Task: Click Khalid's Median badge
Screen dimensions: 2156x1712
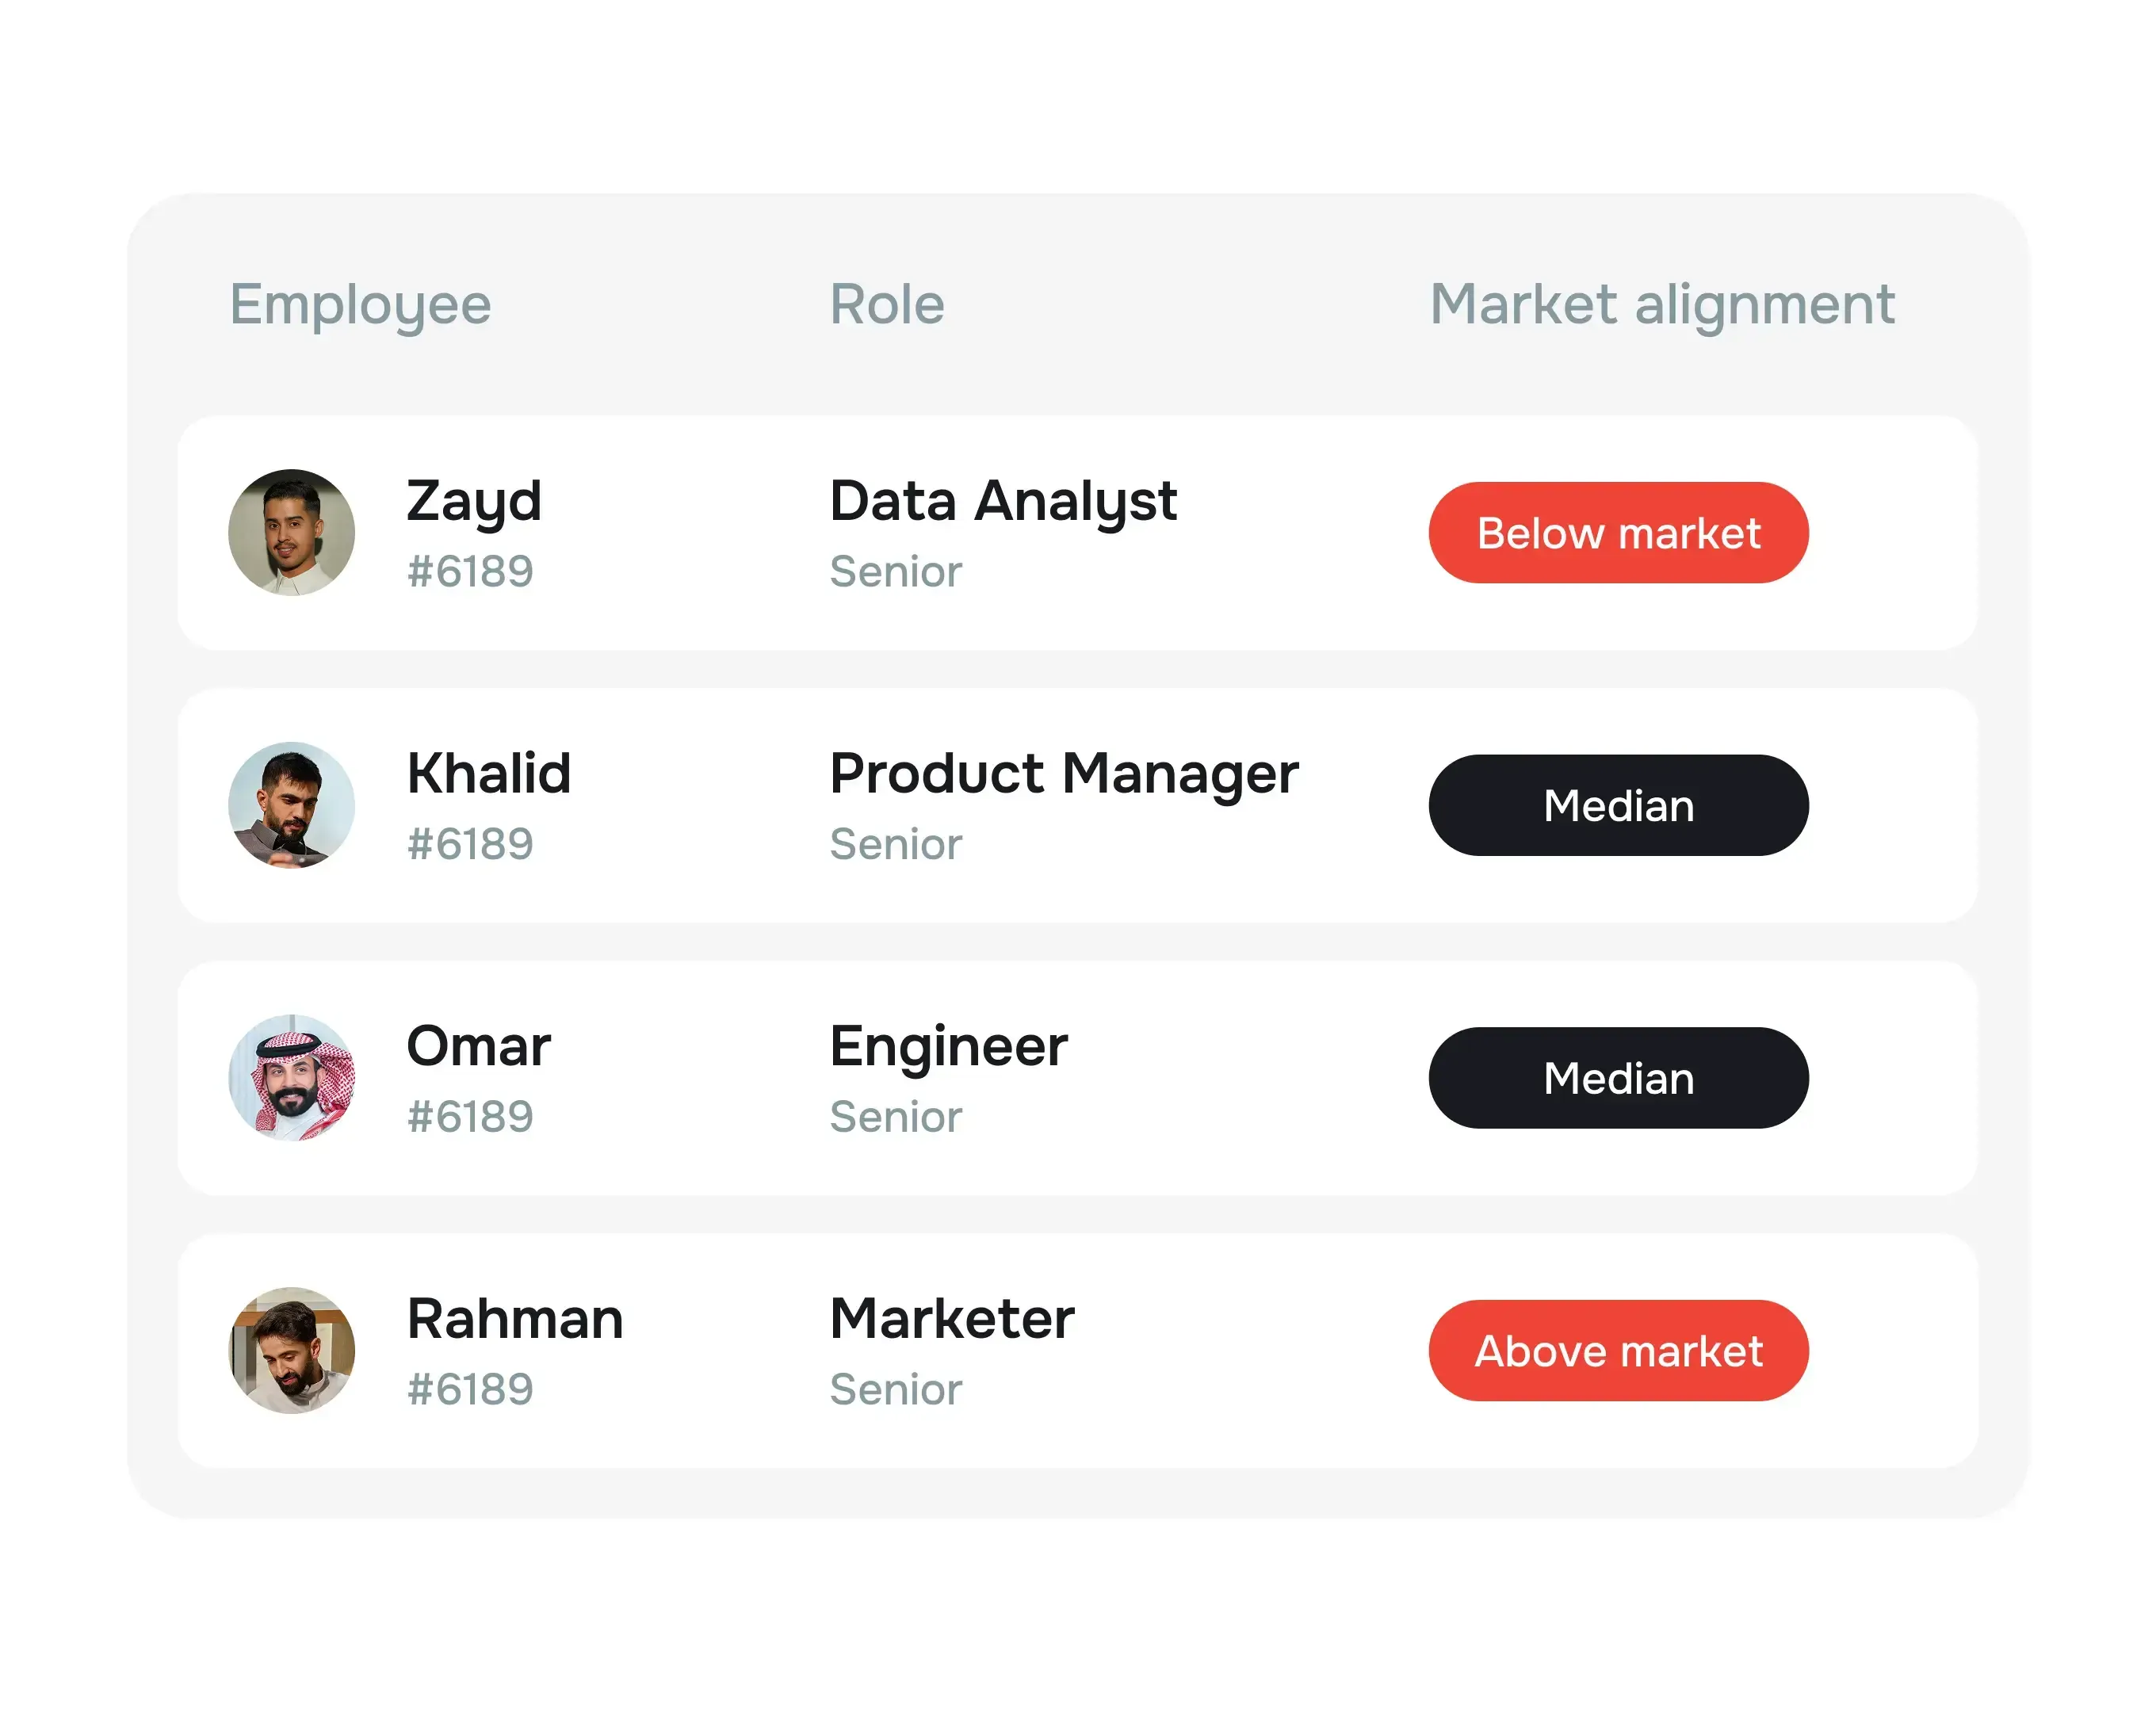Action: coord(1617,805)
